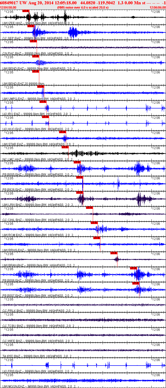The image size is (166, 388).
Task: Click the red pick flag on PB.B926 trace
Action: coord(79,177)
